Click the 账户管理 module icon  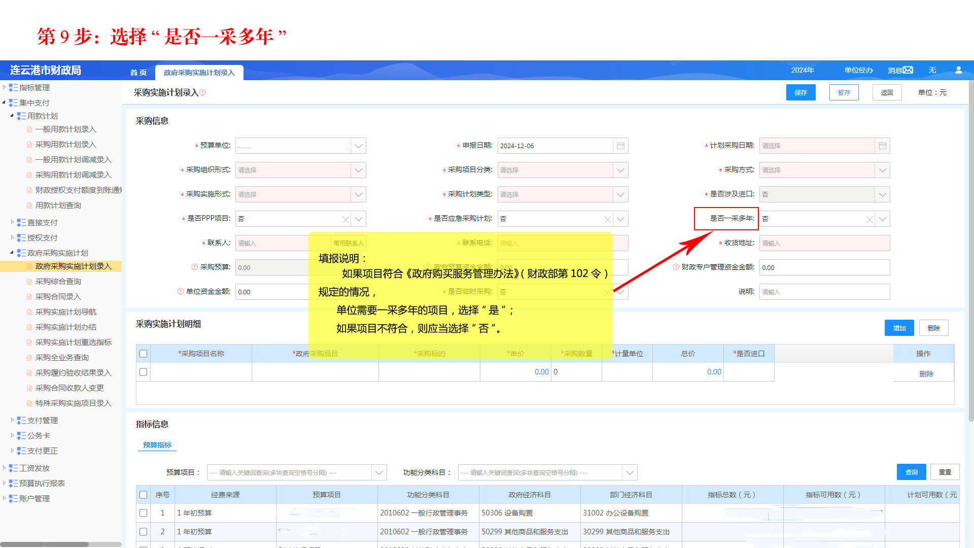tap(13, 499)
